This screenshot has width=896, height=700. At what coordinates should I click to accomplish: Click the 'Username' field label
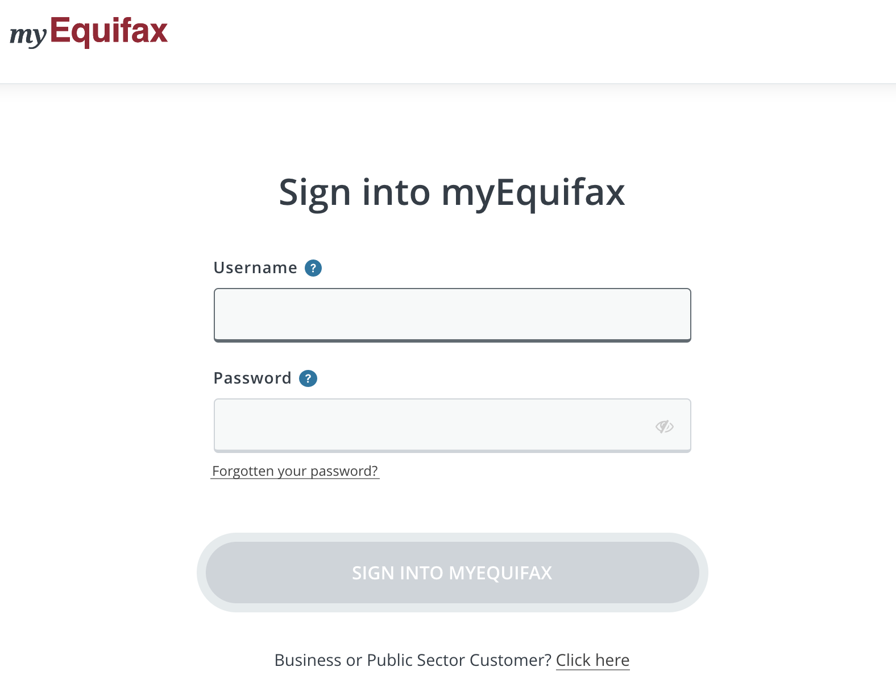(255, 268)
